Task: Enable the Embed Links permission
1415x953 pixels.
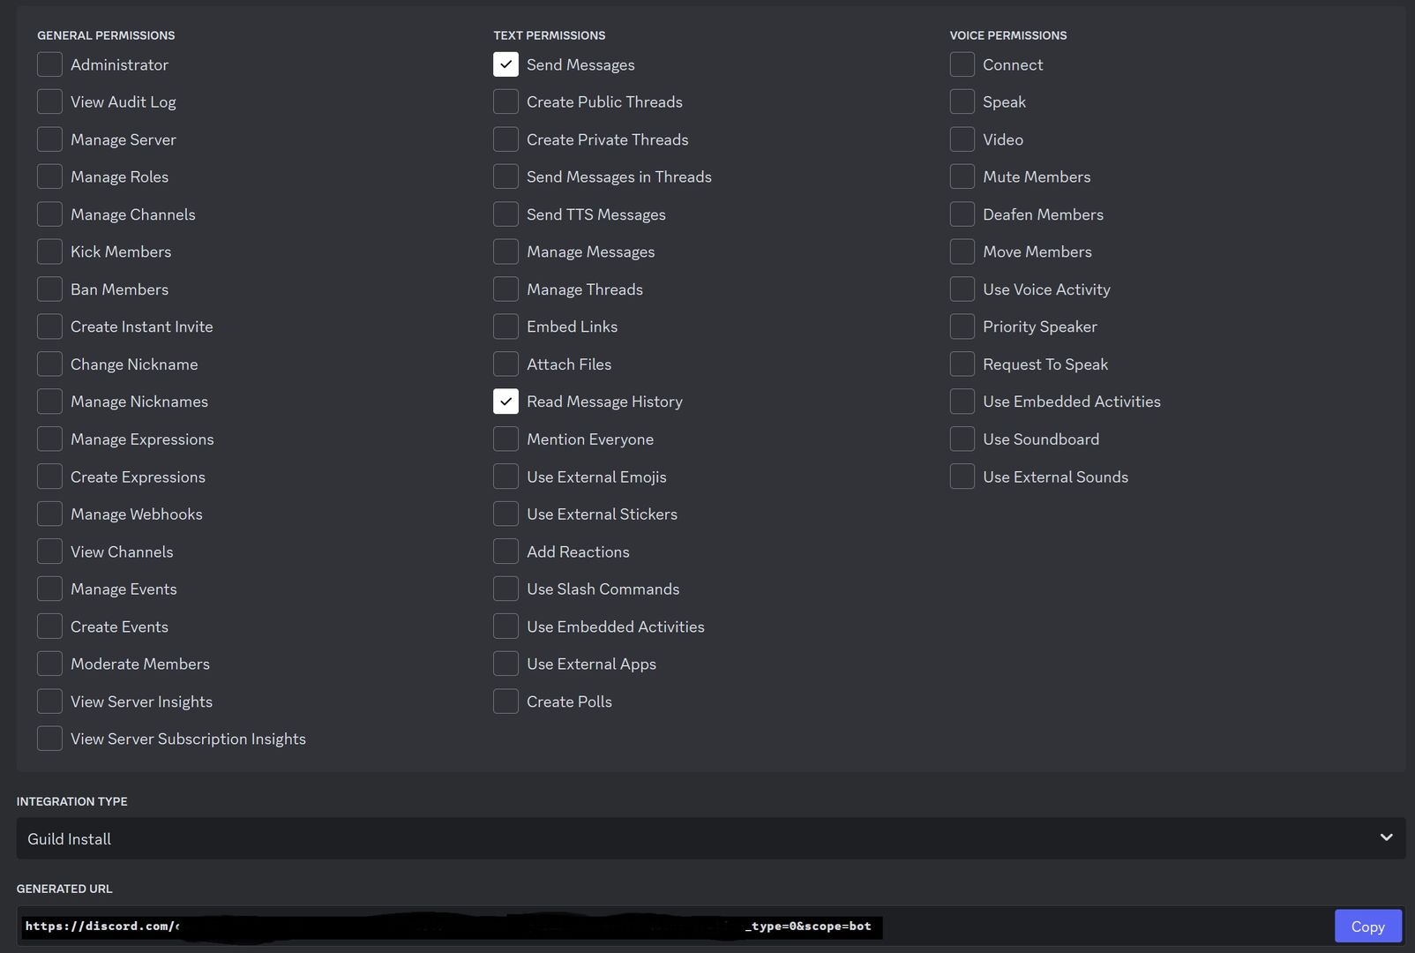Action: coord(505,326)
